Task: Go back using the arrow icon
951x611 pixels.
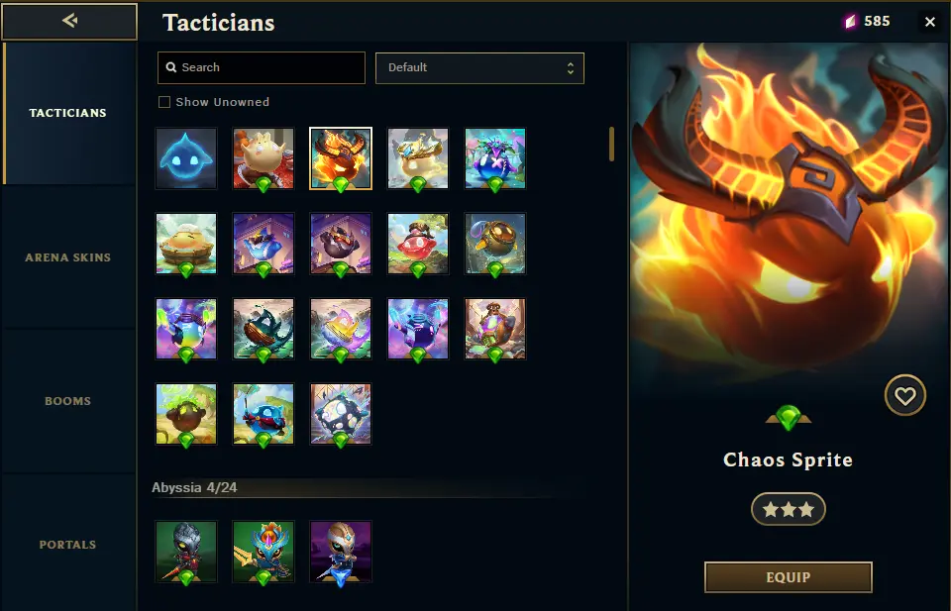Action: [x=69, y=21]
